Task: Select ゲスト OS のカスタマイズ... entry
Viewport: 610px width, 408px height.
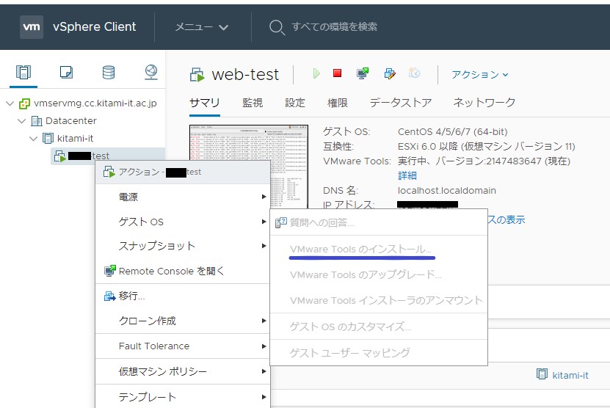Action: tap(379, 327)
